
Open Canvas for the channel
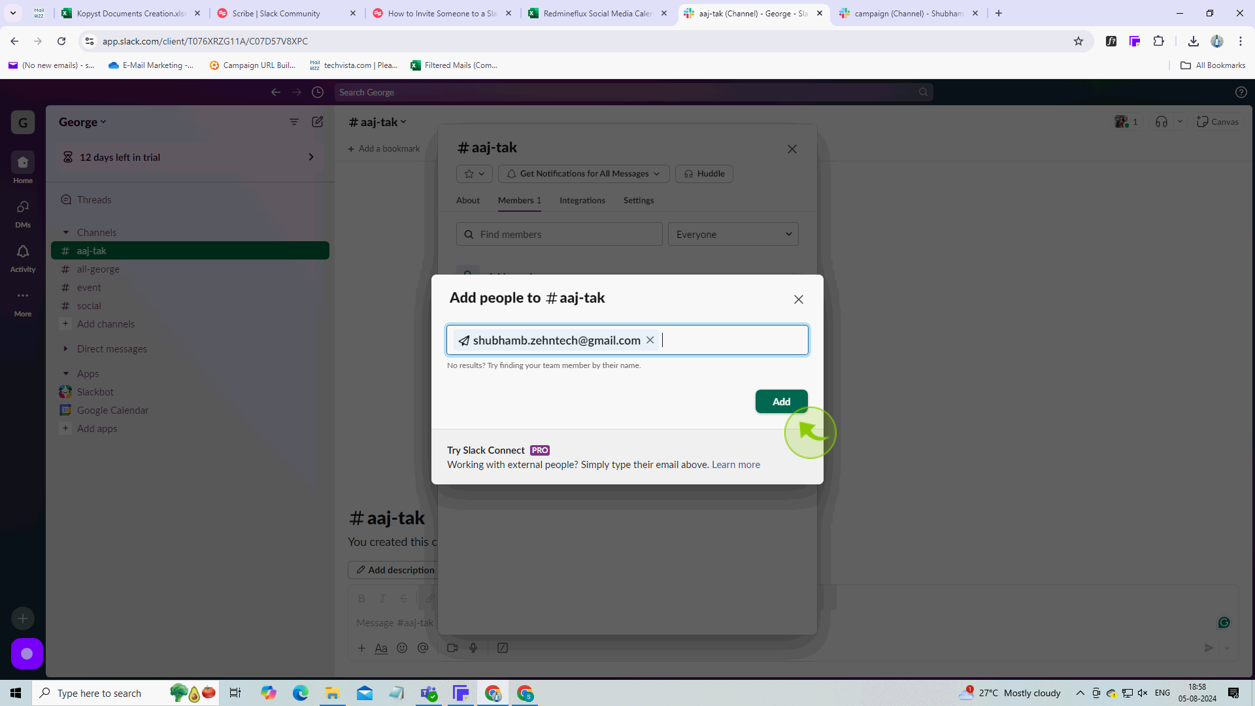point(1217,122)
